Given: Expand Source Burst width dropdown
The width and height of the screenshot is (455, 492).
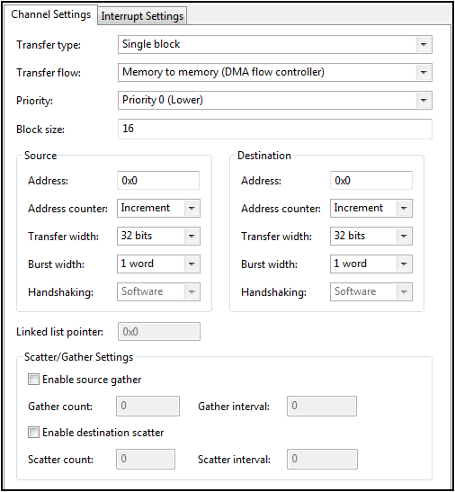Looking at the screenshot, I should pyautogui.click(x=158, y=264).
